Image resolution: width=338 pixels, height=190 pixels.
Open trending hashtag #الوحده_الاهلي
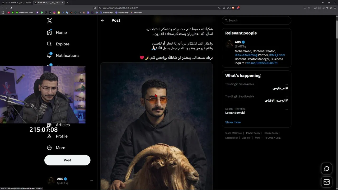tap(276, 101)
